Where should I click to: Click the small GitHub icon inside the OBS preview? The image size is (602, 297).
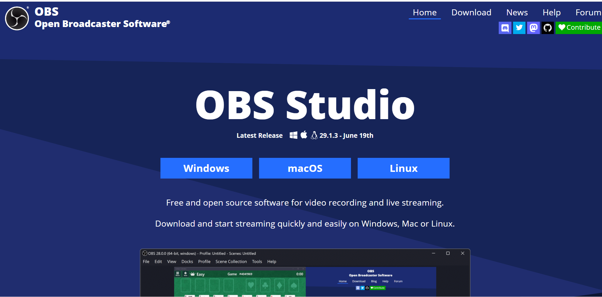367,288
